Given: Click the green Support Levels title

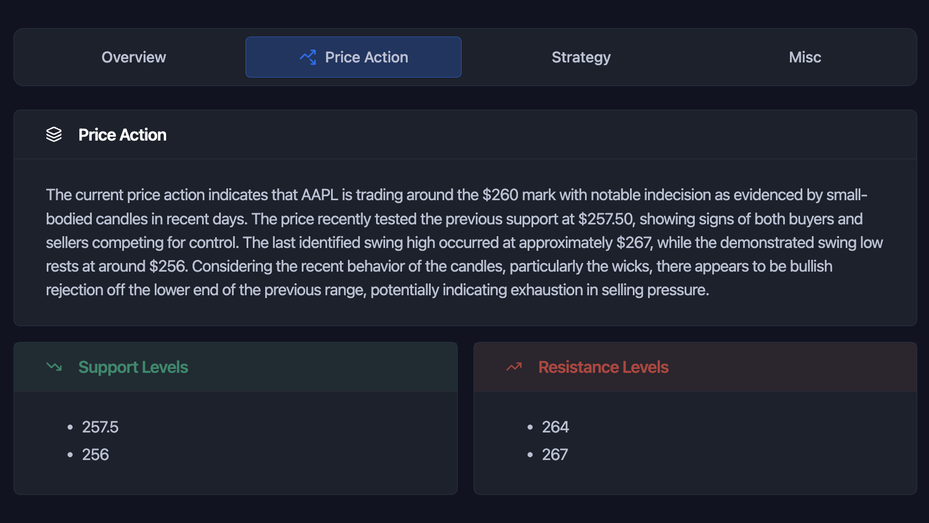Looking at the screenshot, I should 133,367.
